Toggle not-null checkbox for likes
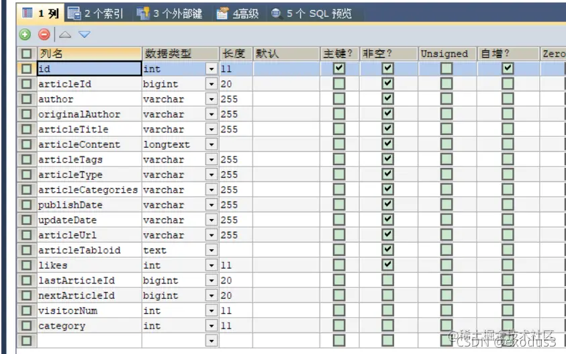This screenshot has width=566, height=354. point(387,265)
